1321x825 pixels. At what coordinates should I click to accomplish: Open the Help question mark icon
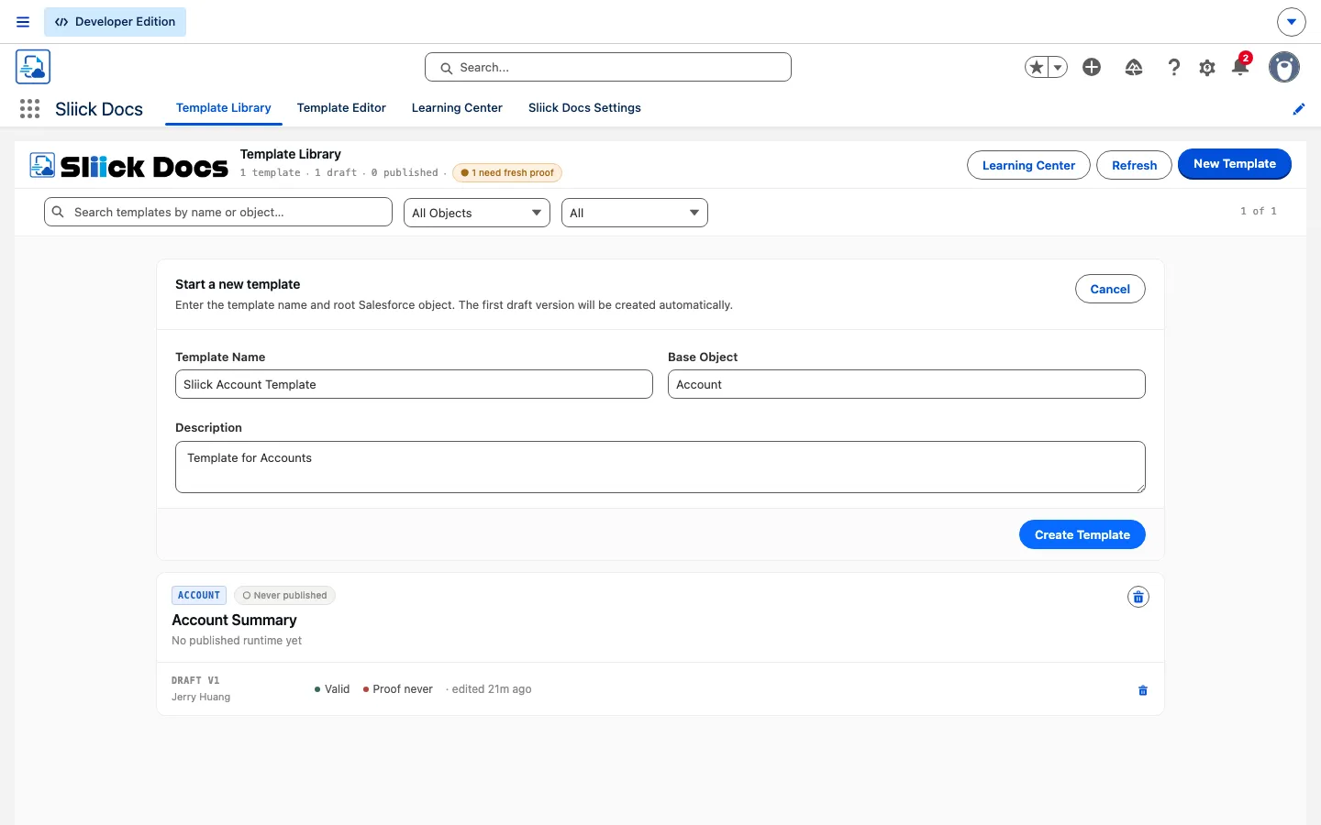[1174, 67]
